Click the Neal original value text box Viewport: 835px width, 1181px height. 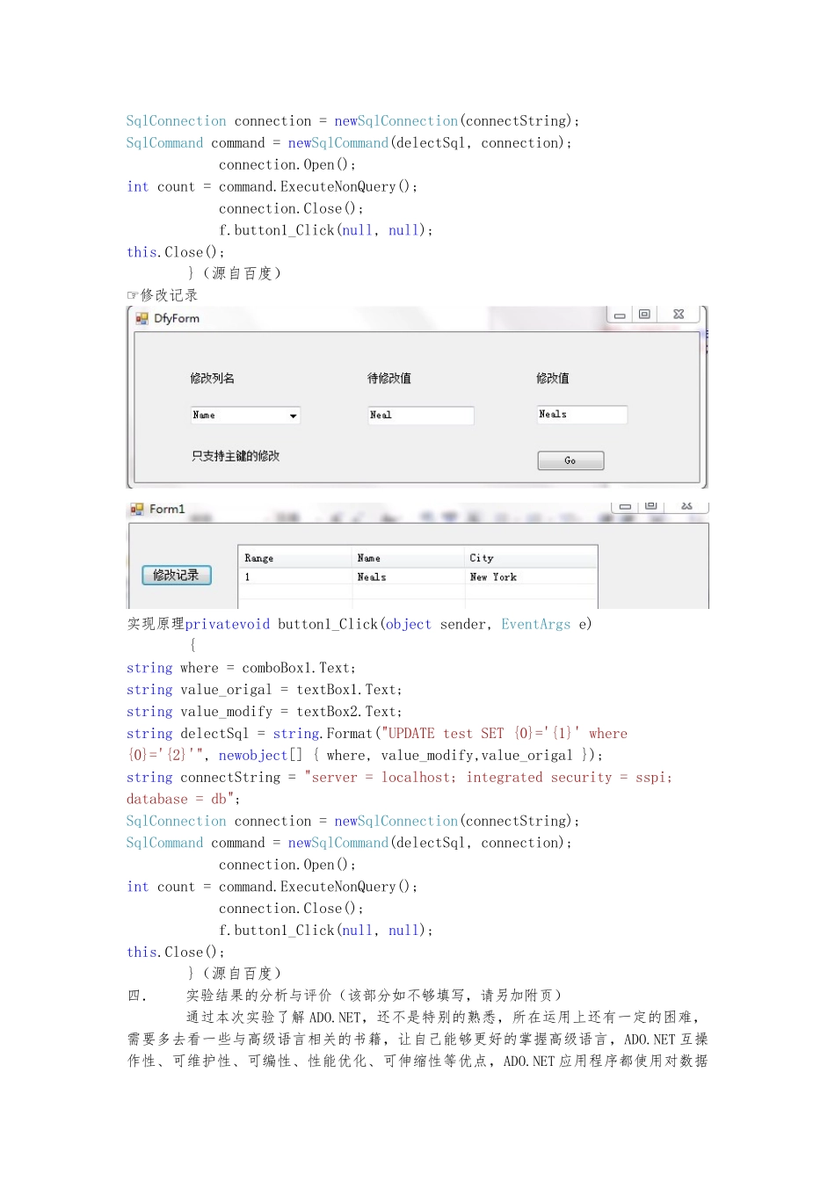[x=421, y=416]
